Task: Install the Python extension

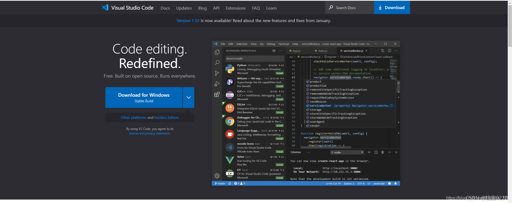Action: pyautogui.click(x=280, y=73)
